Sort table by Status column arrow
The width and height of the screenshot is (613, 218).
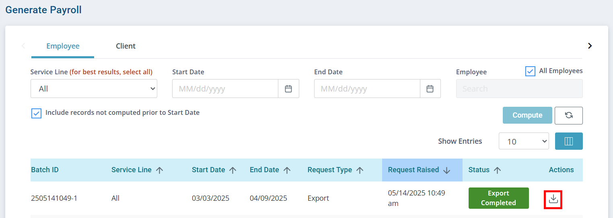497,170
